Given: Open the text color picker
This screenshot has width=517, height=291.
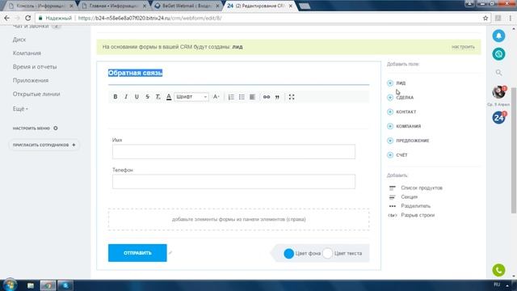Looking at the screenshot, I should tap(169, 97).
